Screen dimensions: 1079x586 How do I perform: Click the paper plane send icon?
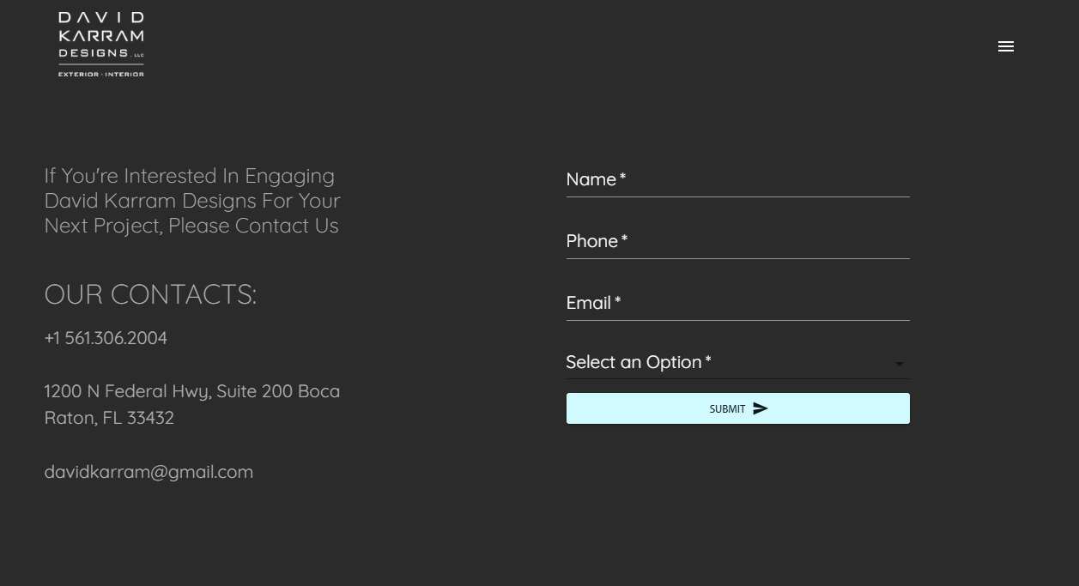[761, 408]
